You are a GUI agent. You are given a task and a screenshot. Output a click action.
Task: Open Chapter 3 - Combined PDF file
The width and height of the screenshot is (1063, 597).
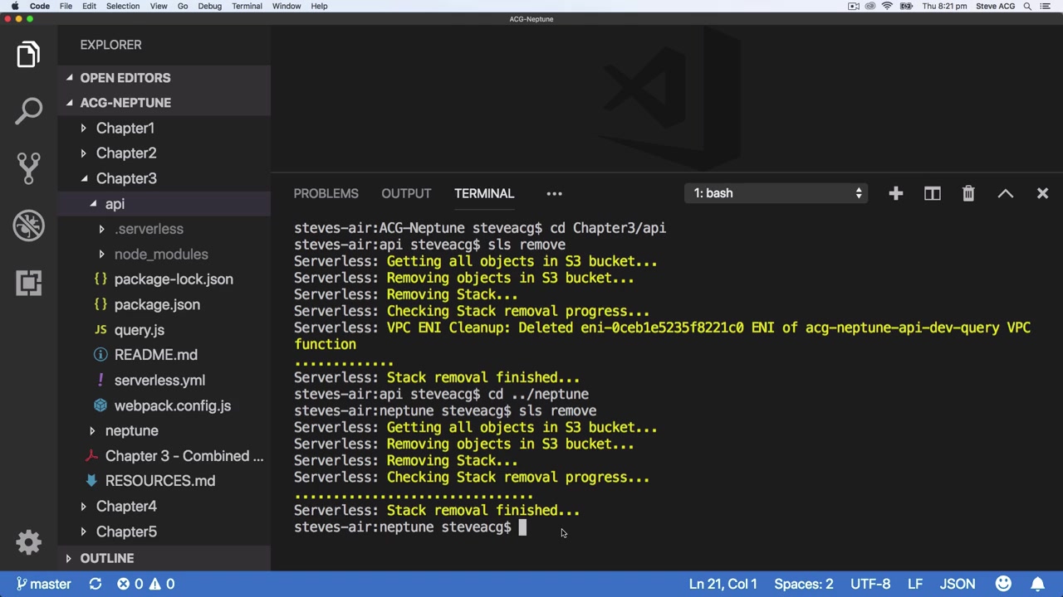(x=184, y=456)
